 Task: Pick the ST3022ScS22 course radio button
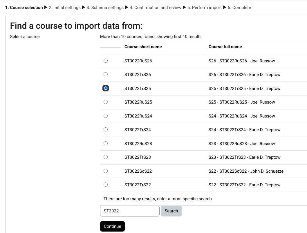click(x=106, y=171)
